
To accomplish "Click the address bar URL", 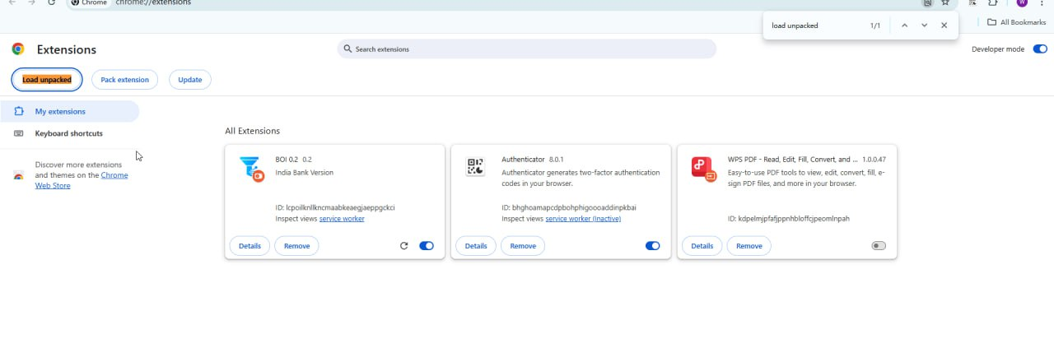I will tap(153, 2).
